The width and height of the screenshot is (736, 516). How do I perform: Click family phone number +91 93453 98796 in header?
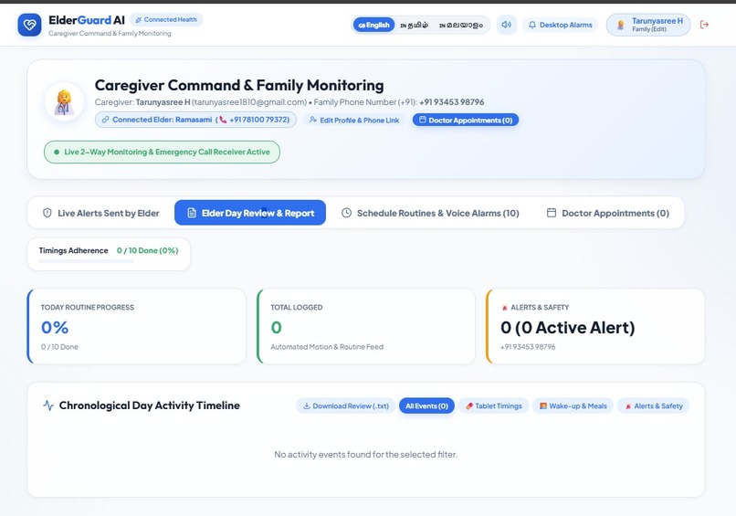tap(451, 102)
